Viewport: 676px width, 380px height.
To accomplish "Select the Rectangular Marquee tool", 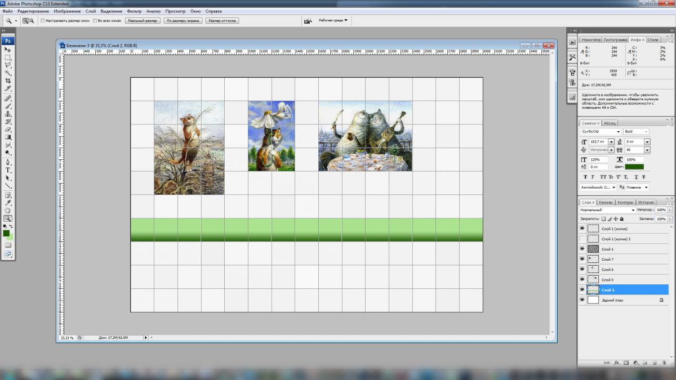I will tap(8, 57).
